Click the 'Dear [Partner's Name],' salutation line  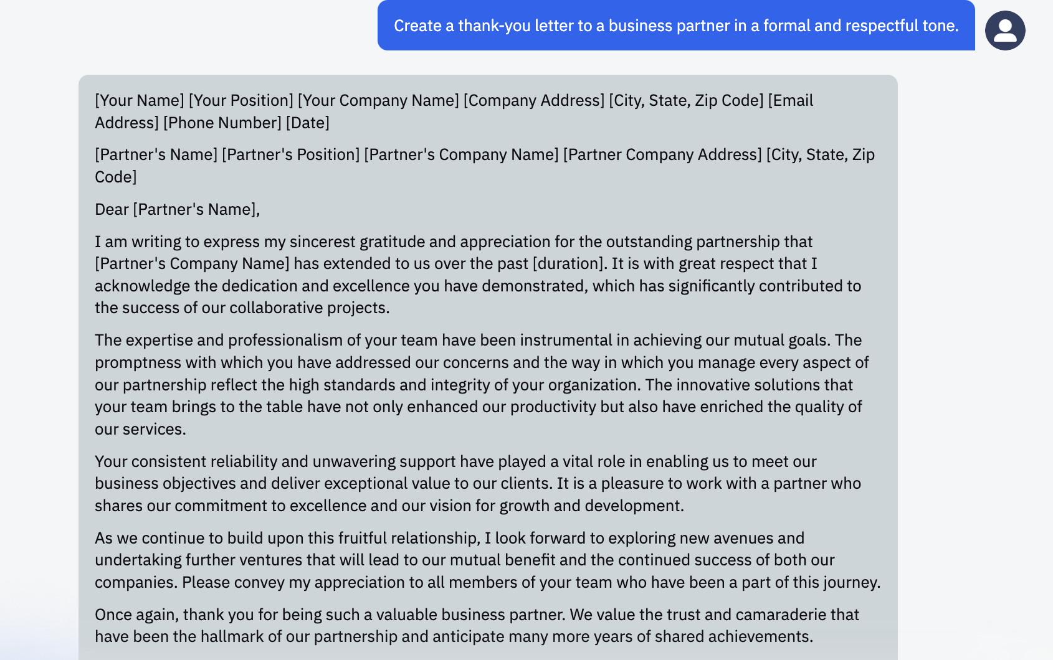[178, 209]
